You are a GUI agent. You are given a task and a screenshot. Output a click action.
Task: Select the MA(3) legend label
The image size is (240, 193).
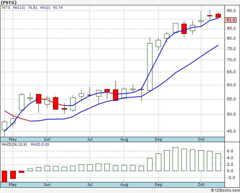(45, 7)
